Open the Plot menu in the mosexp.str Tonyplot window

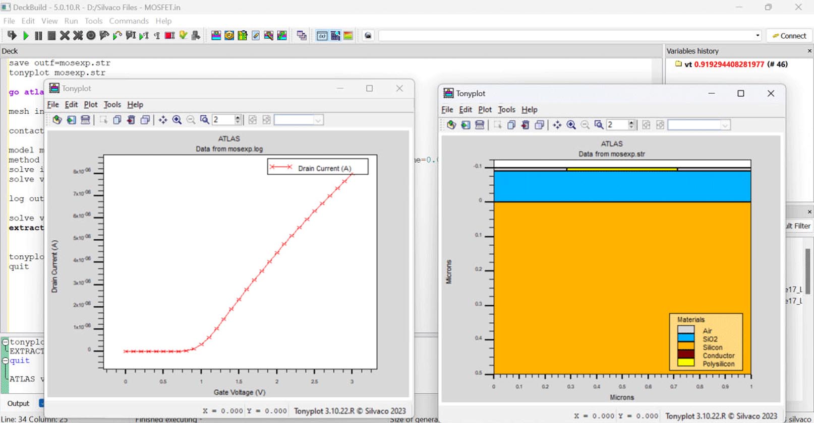pos(485,109)
